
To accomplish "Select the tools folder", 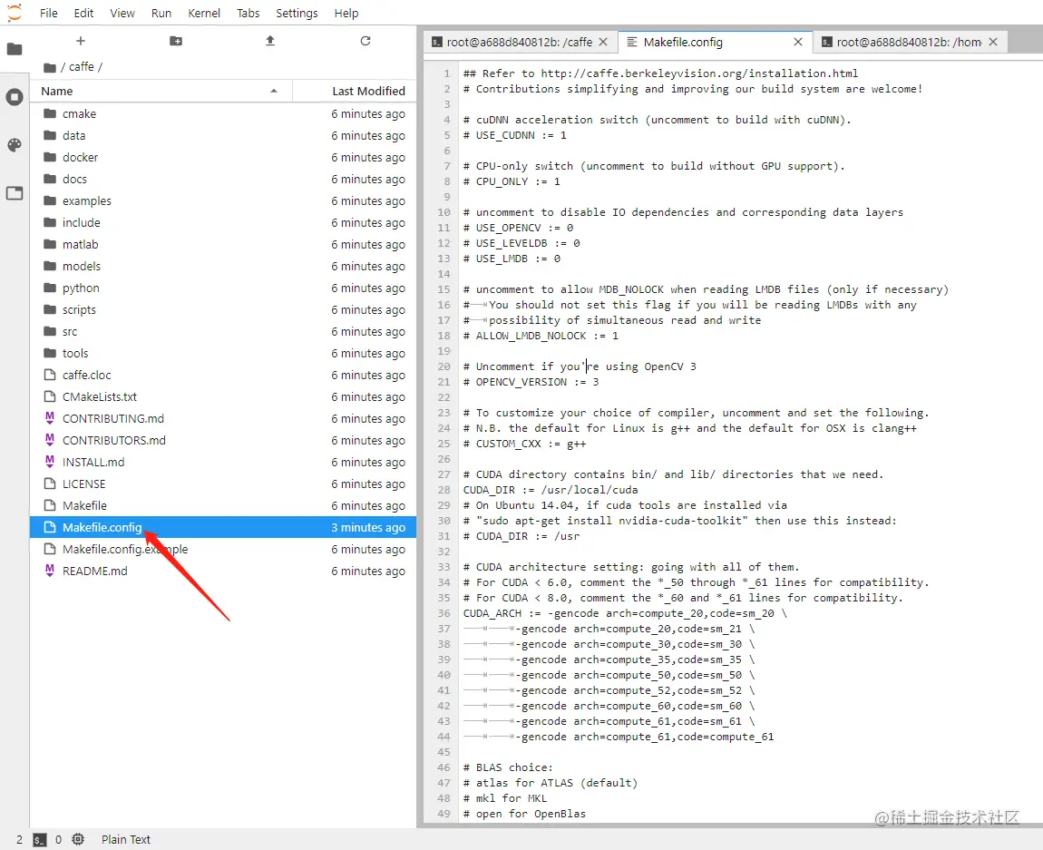I will pos(223,353).
